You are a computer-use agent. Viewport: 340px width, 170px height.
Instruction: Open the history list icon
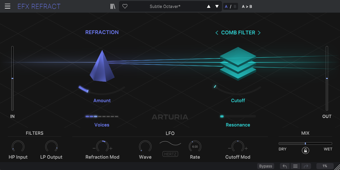click(295, 166)
